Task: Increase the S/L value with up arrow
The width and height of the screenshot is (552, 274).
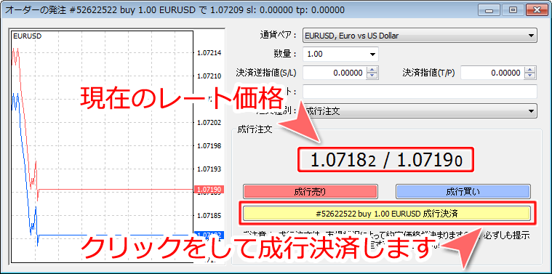Action: (x=372, y=70)
